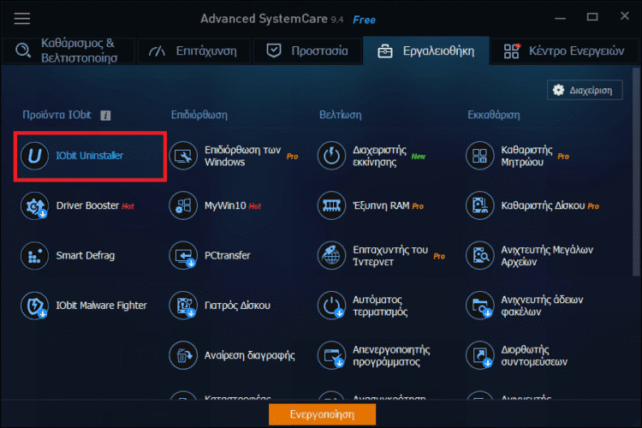This screenshot has width=642, height=428.
Task: Open the hamburger menu icon
Action: click(22, 19)
